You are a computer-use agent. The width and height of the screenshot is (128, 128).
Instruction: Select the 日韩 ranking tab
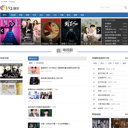click(110, 63)
